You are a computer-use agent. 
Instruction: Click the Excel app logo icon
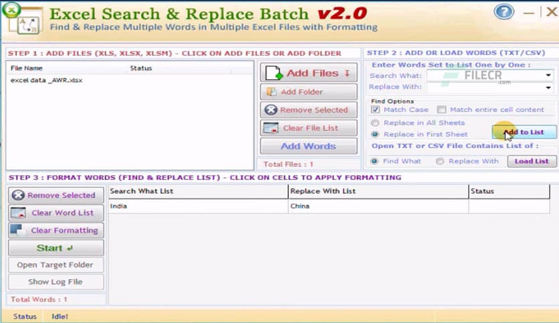12,10
